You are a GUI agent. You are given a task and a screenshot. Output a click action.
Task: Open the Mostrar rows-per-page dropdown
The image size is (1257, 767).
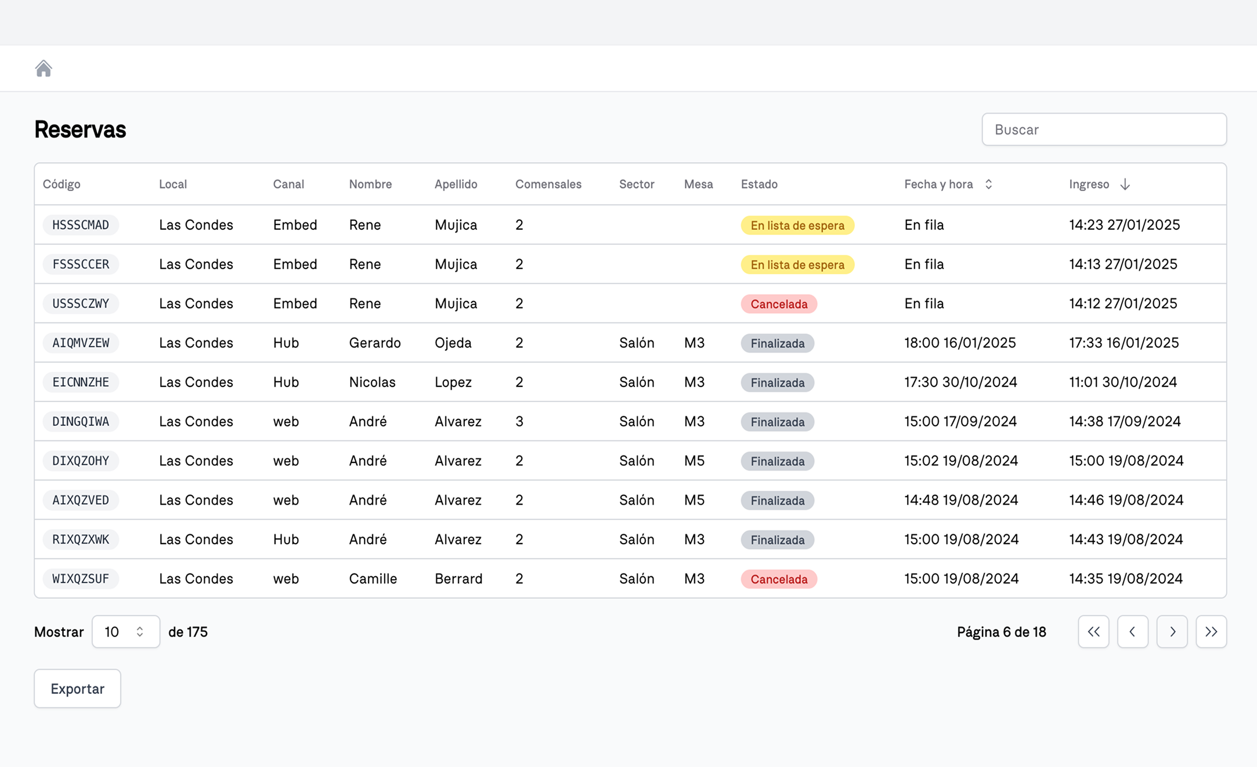tap(125, 631)
